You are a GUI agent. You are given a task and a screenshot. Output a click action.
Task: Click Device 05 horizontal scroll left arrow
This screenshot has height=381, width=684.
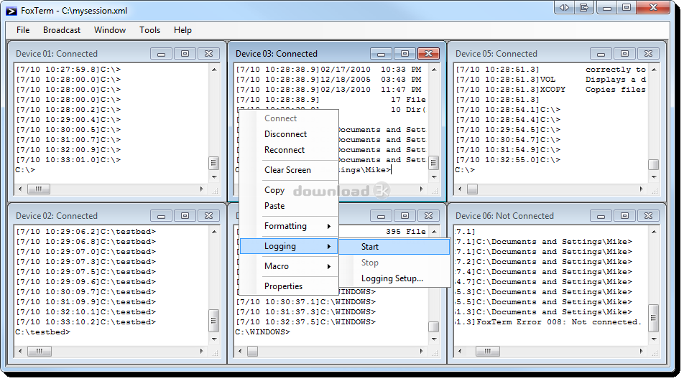[x=459, y=189]
